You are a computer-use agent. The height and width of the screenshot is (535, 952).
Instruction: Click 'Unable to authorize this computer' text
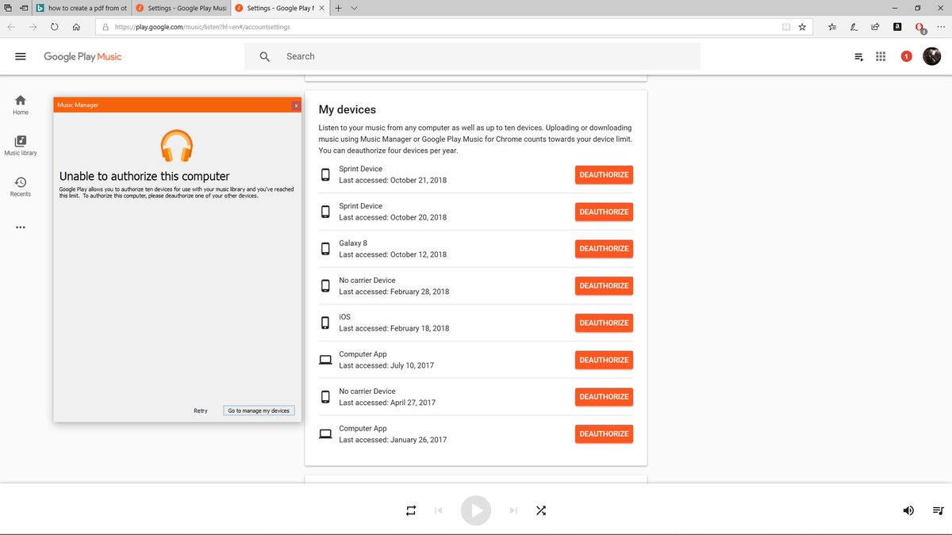pyautogui.click(x=144, y=176)
